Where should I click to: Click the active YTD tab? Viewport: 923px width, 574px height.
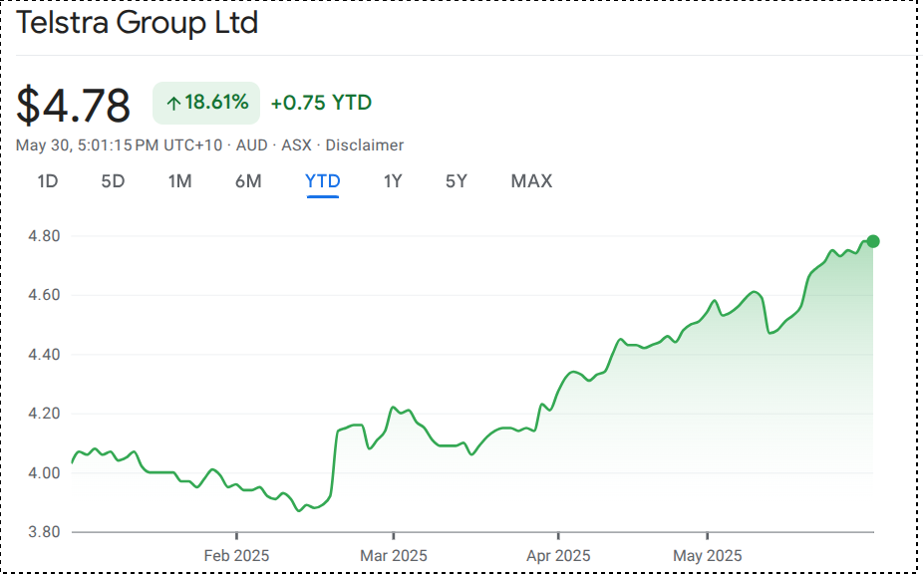click(323, 181)
